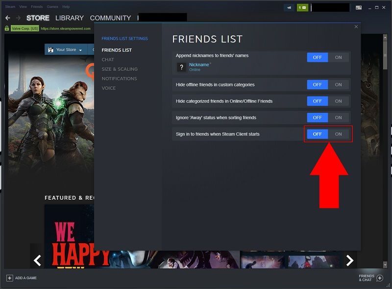Show next featured item with right chevron
This screenshot has width=392, height=289.
click(349, 260)
